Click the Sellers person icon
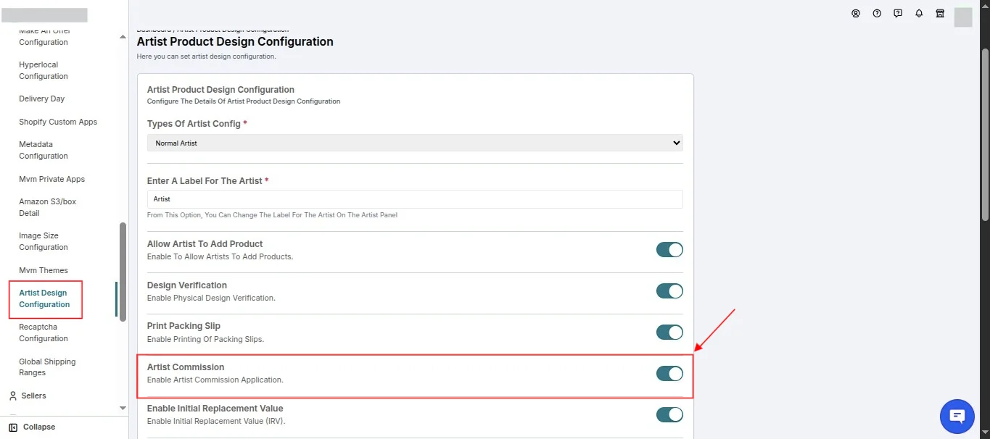 click(13, 396)
